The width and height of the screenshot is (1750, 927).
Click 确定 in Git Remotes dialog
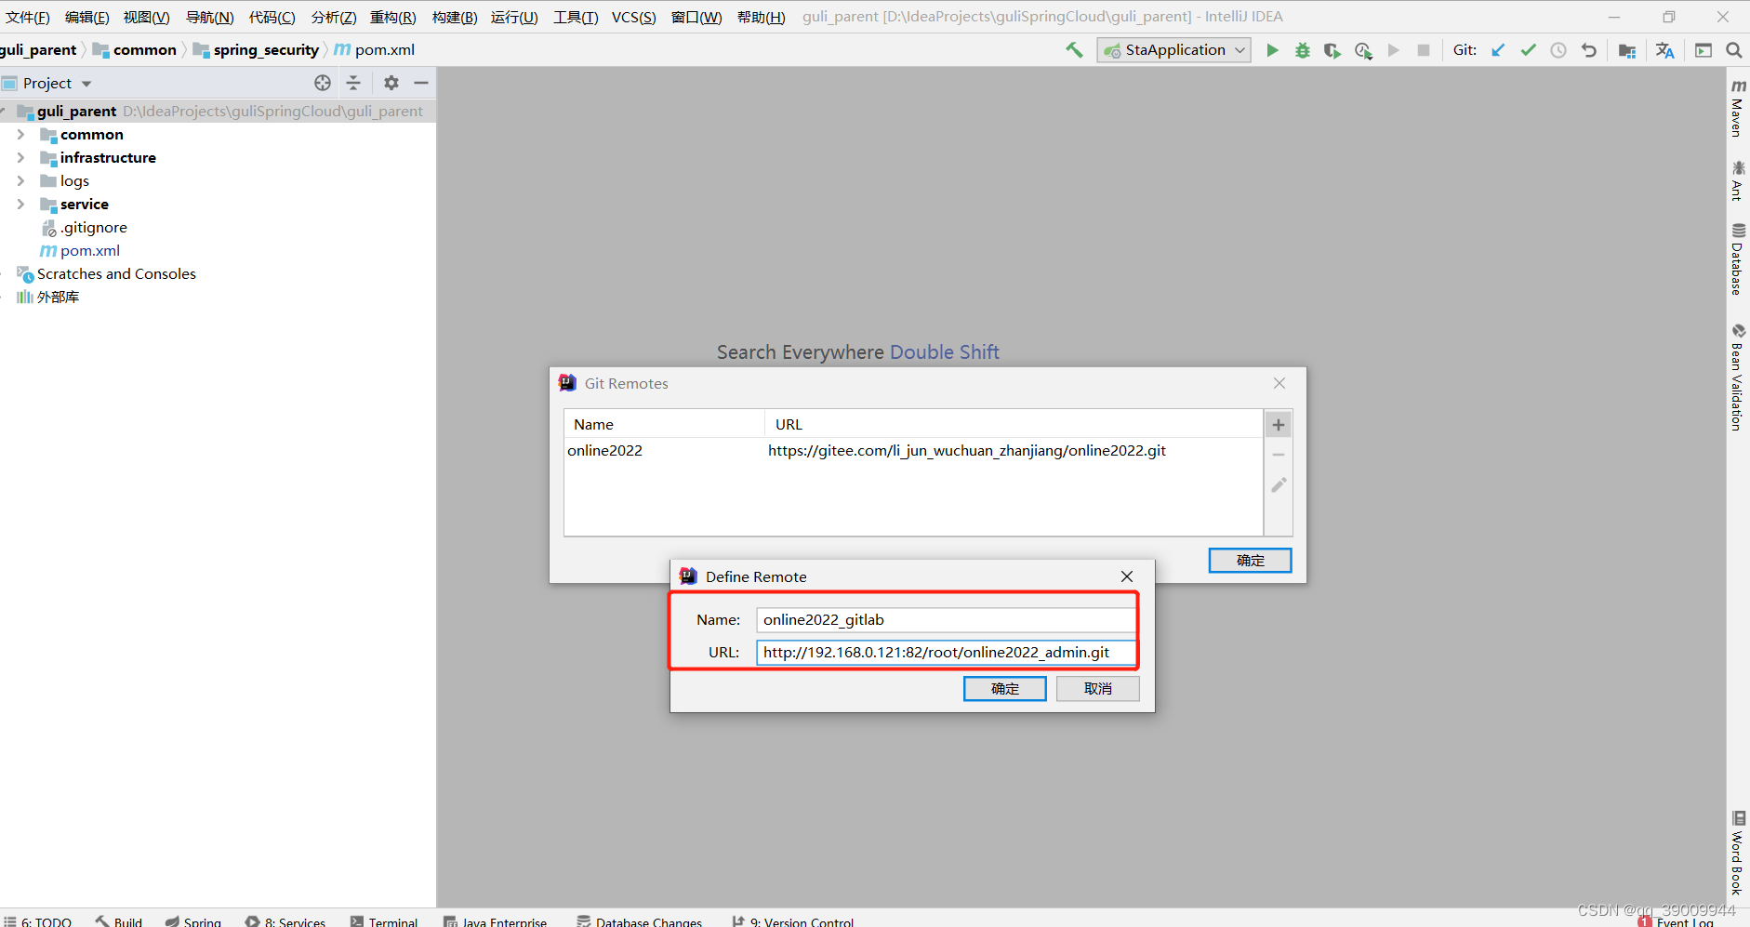1251,561
